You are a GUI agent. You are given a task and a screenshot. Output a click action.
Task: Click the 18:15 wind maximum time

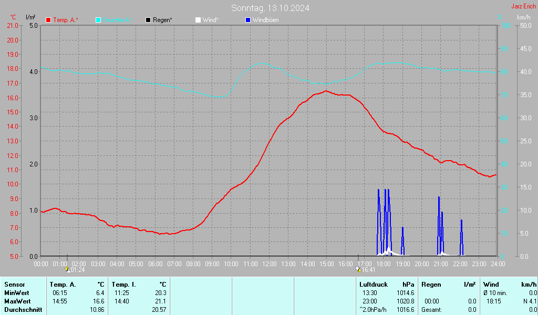494,301
